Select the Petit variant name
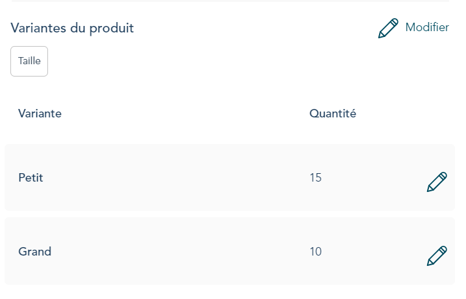Image resolution: width=466 pixels, height=299 pixels. 31,177
